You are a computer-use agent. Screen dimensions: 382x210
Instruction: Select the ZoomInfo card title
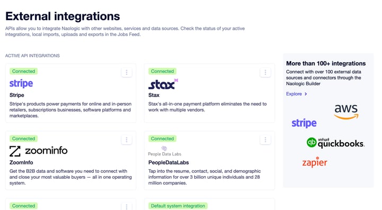tap(21, 162)
